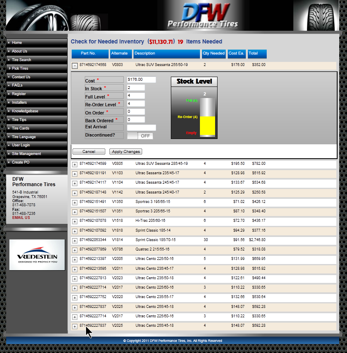Open the Vredestein brand logo banner
Viewport: 347px width, 353px height.
pos(37,255)
